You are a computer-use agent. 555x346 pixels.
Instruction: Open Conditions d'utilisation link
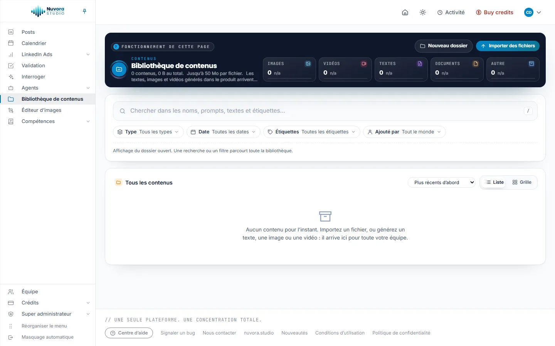pyautogui.click(x=340, y=333)
